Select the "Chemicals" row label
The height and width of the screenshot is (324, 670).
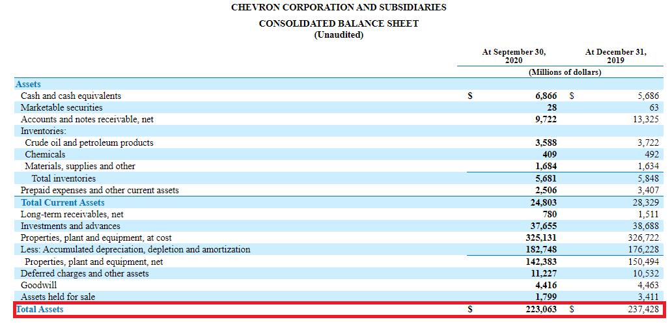(45, 154)
